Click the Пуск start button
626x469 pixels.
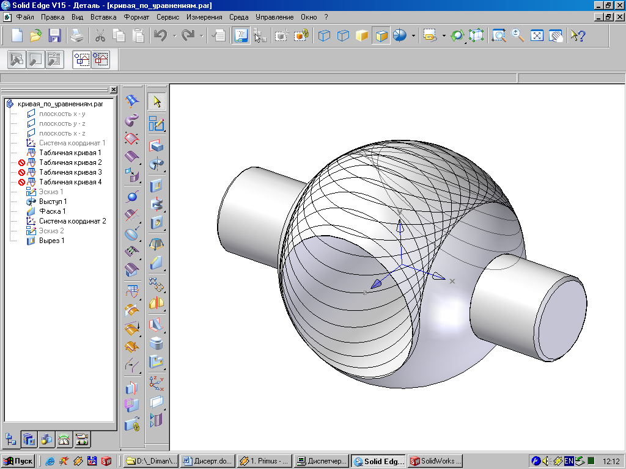tap(18, 461)
